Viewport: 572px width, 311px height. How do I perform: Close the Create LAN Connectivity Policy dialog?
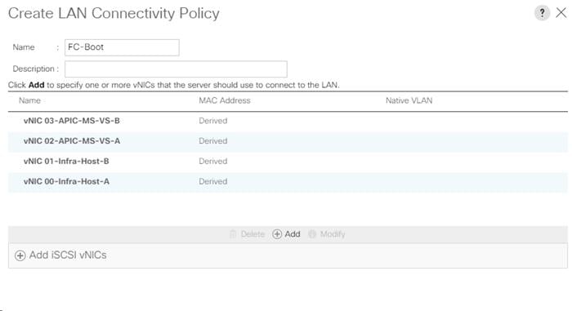(561, 13)
